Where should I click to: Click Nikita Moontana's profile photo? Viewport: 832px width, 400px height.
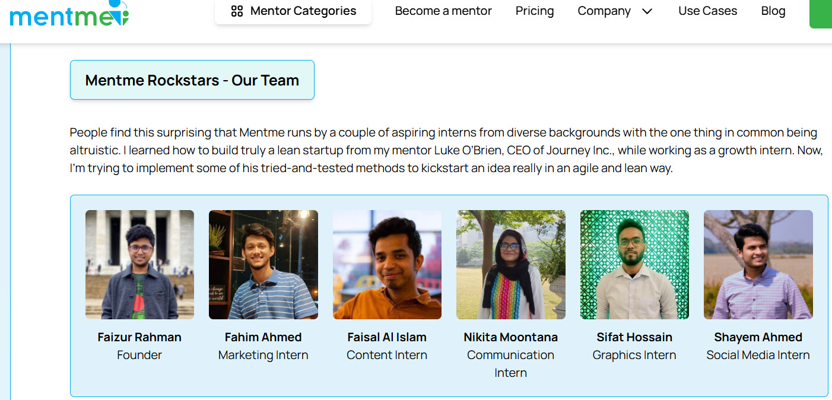pos(511,265)
